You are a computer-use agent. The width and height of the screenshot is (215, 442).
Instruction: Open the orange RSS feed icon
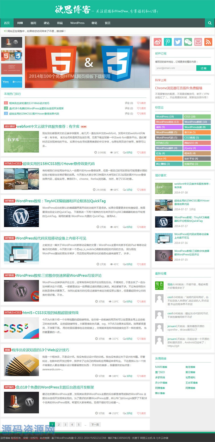tap(208, 42)
